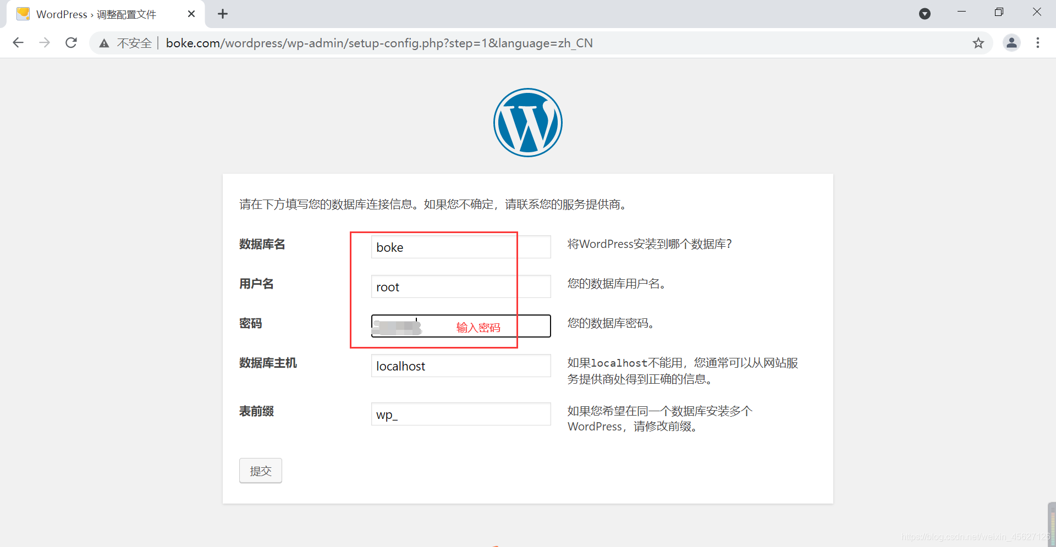Screen dimensions: 1056x547
Task: Minimize the browser window
Action: 961,12
